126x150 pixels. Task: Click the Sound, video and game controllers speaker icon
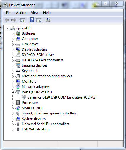pos(17,113)
